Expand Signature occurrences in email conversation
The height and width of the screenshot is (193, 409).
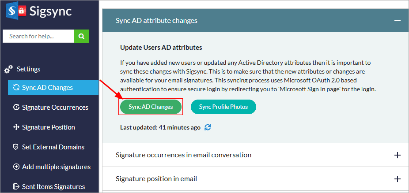[x=398, y=155]
